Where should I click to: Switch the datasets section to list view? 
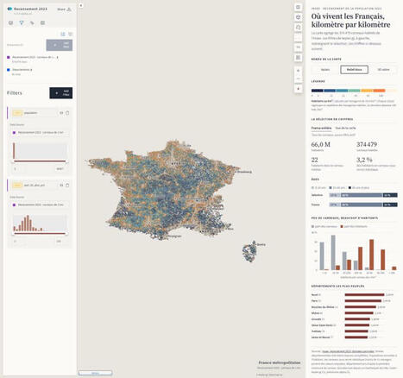[63, 34]
